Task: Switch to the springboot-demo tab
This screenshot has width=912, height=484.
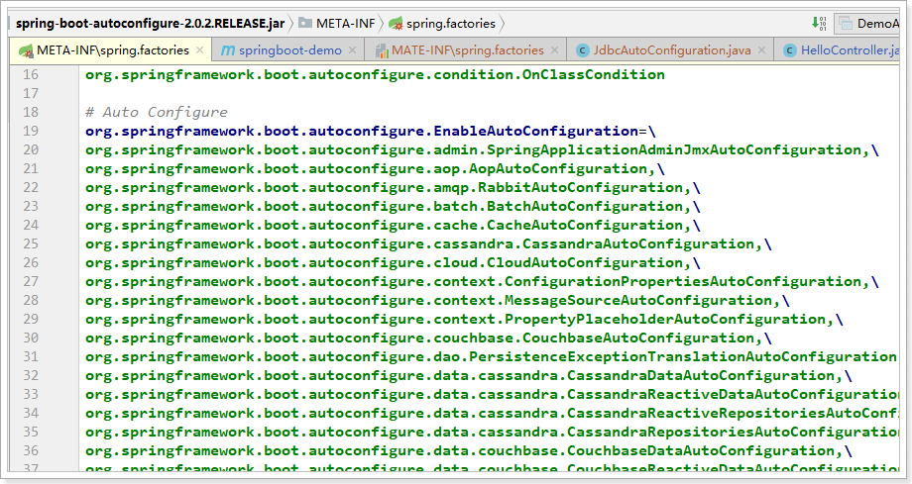Action: (x=289, y=50)
